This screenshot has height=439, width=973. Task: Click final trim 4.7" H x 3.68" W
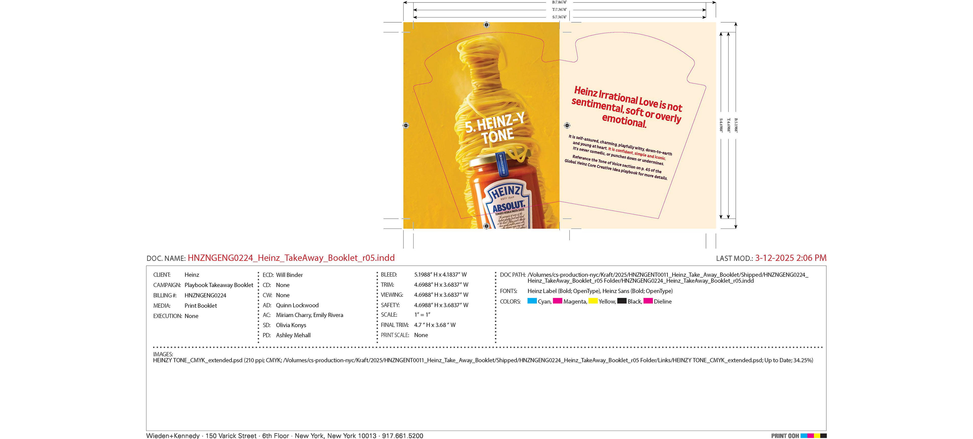click(x=435, y=325)
